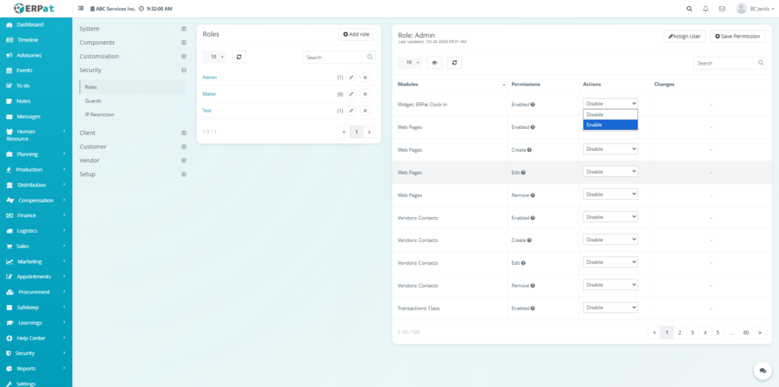Select Enable option in the open dropdown

(610, 124)
